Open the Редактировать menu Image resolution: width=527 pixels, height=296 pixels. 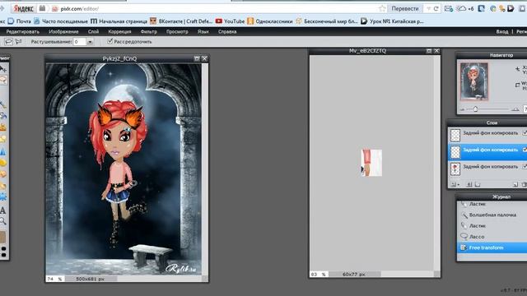click(x=23, y=32)
